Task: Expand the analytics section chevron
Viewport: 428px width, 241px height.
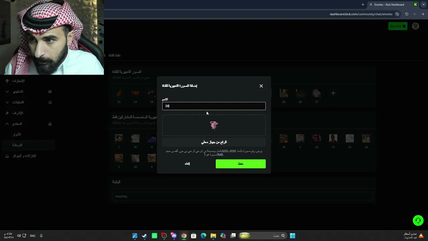Action: tap(7, 102)
